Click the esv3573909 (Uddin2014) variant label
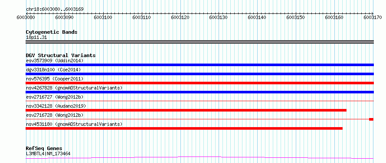Screen dimensions: 386x163 (x=55, y=61)
